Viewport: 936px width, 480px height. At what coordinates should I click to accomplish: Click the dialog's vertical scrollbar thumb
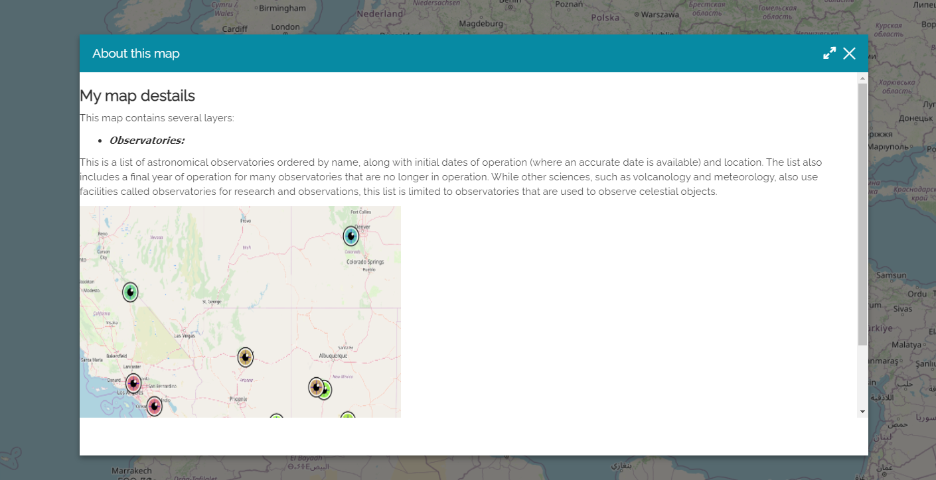pos(862,212)
